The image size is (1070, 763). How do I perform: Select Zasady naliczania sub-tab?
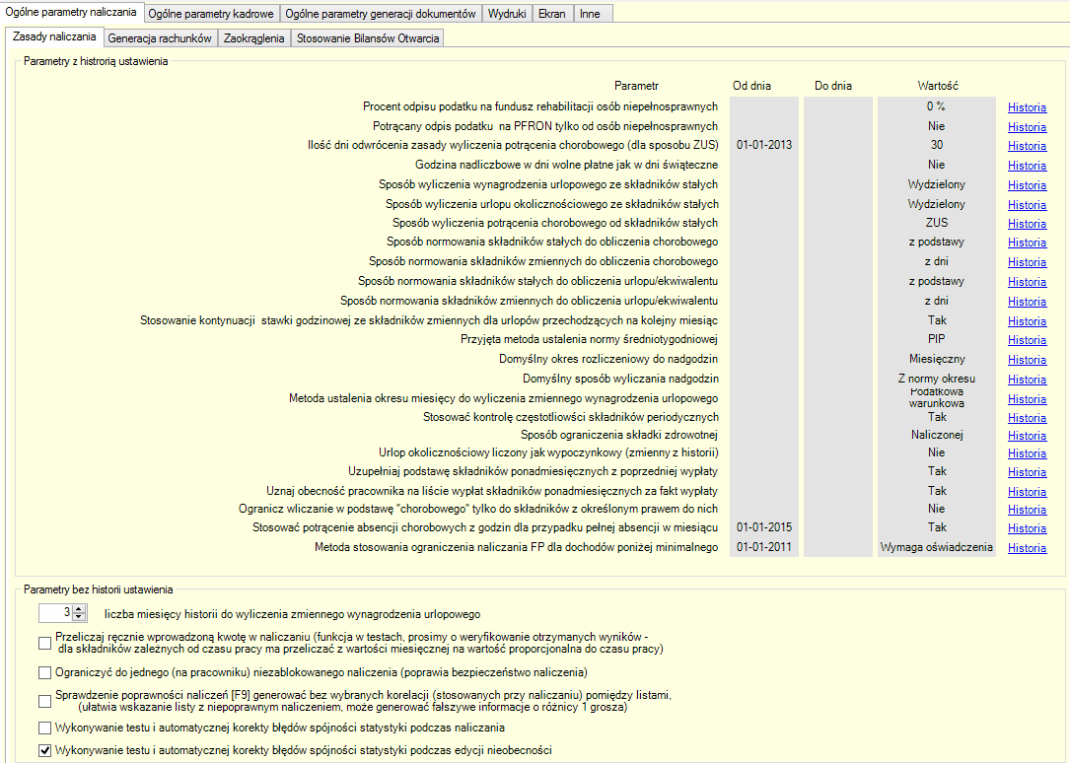[54, 36]
